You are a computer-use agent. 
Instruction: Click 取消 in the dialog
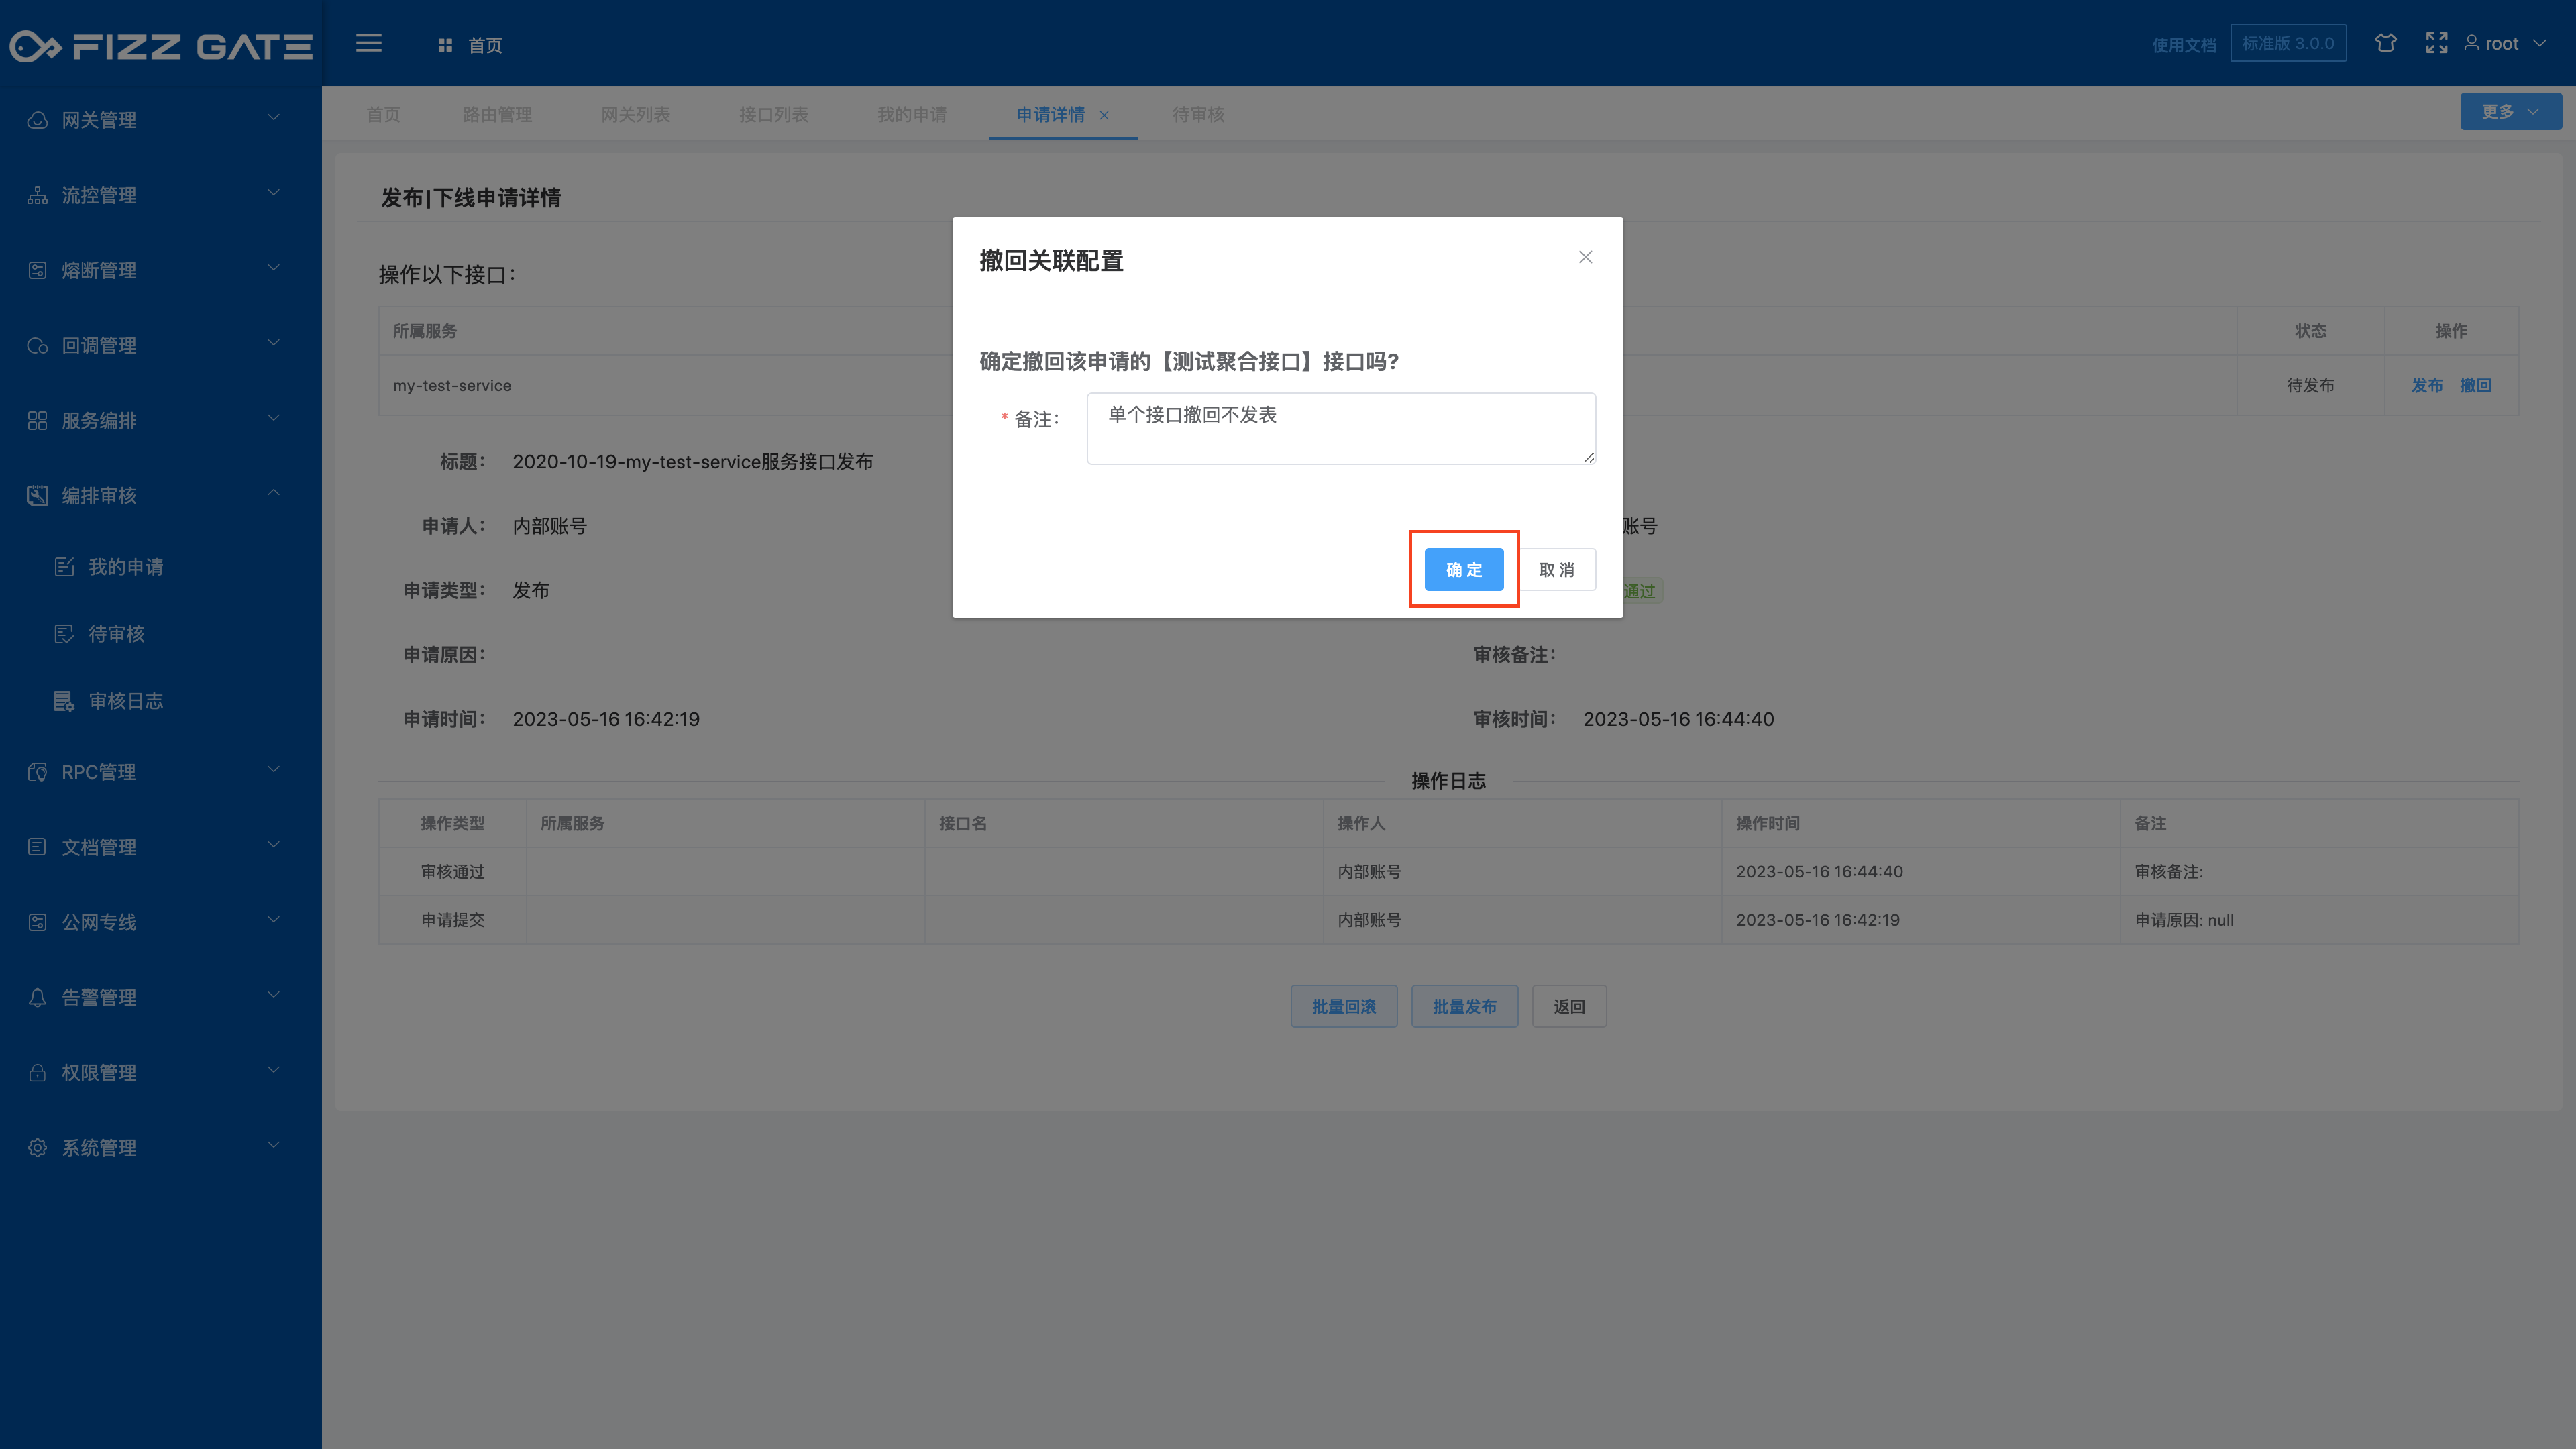[x=1556, y=569]
